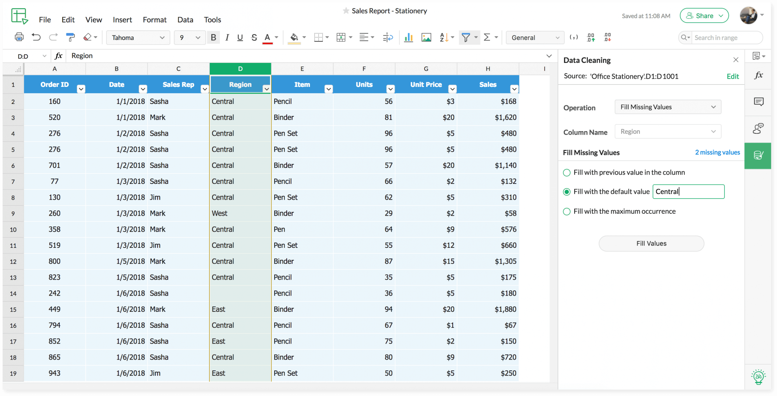Click the Fill Values button
This screenshot has width=777, height=396.
coord(651,243)
